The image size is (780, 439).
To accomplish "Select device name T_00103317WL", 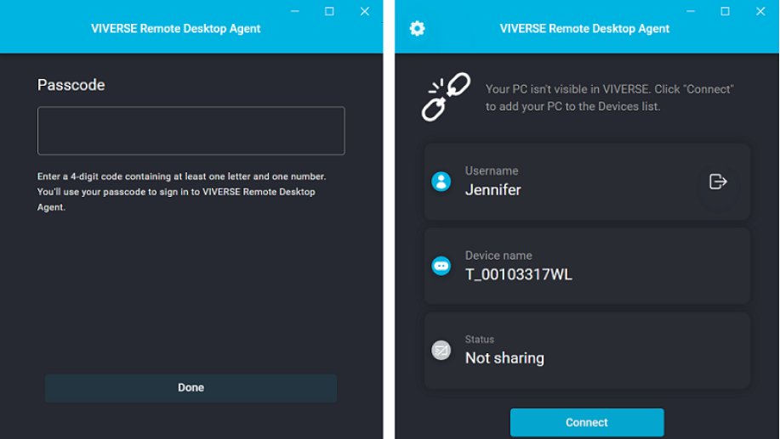I will tap(518, 274).
